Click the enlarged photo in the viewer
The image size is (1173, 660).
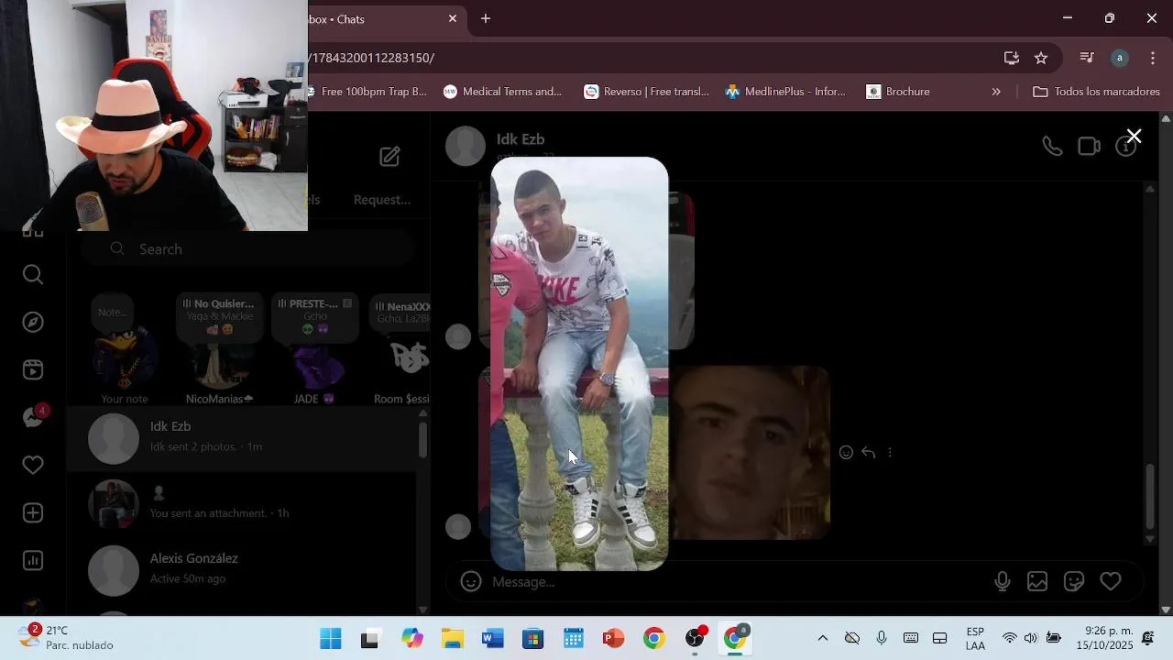579,364
